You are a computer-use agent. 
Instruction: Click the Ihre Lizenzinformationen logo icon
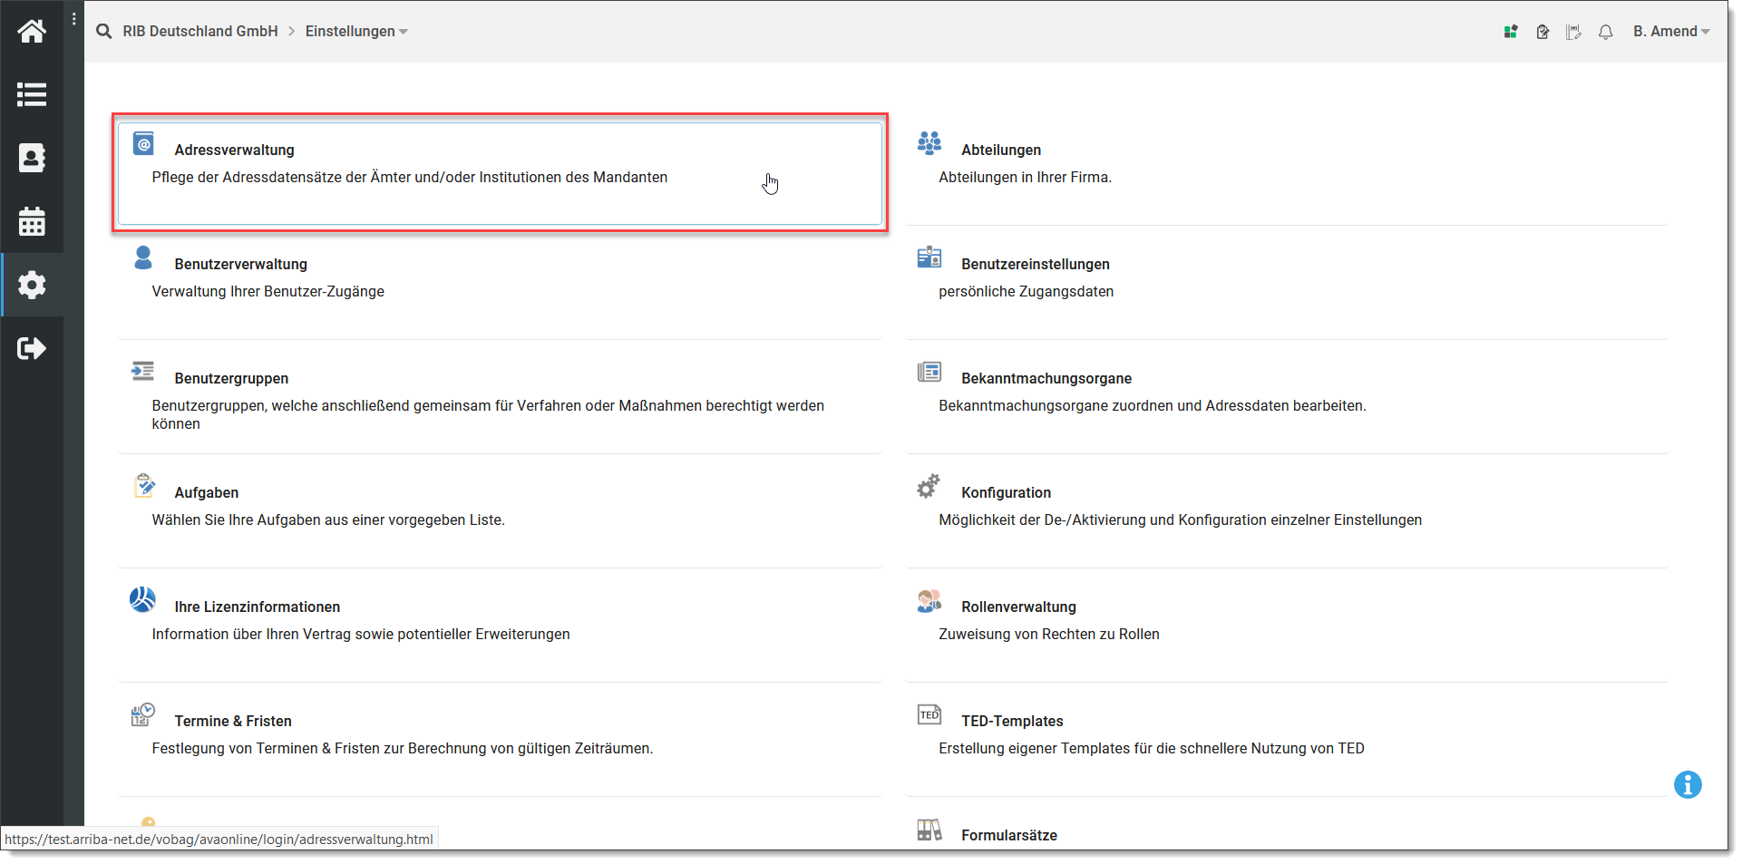pos(142,599)
